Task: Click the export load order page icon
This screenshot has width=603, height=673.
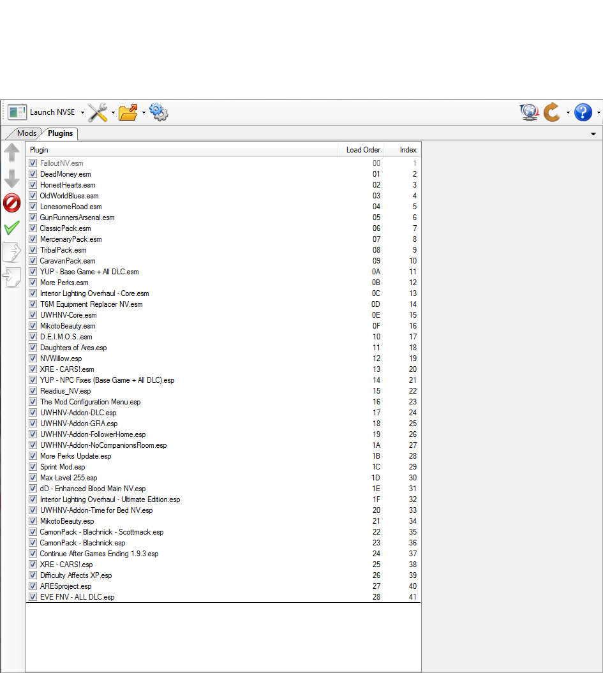Action: [12, 253]
